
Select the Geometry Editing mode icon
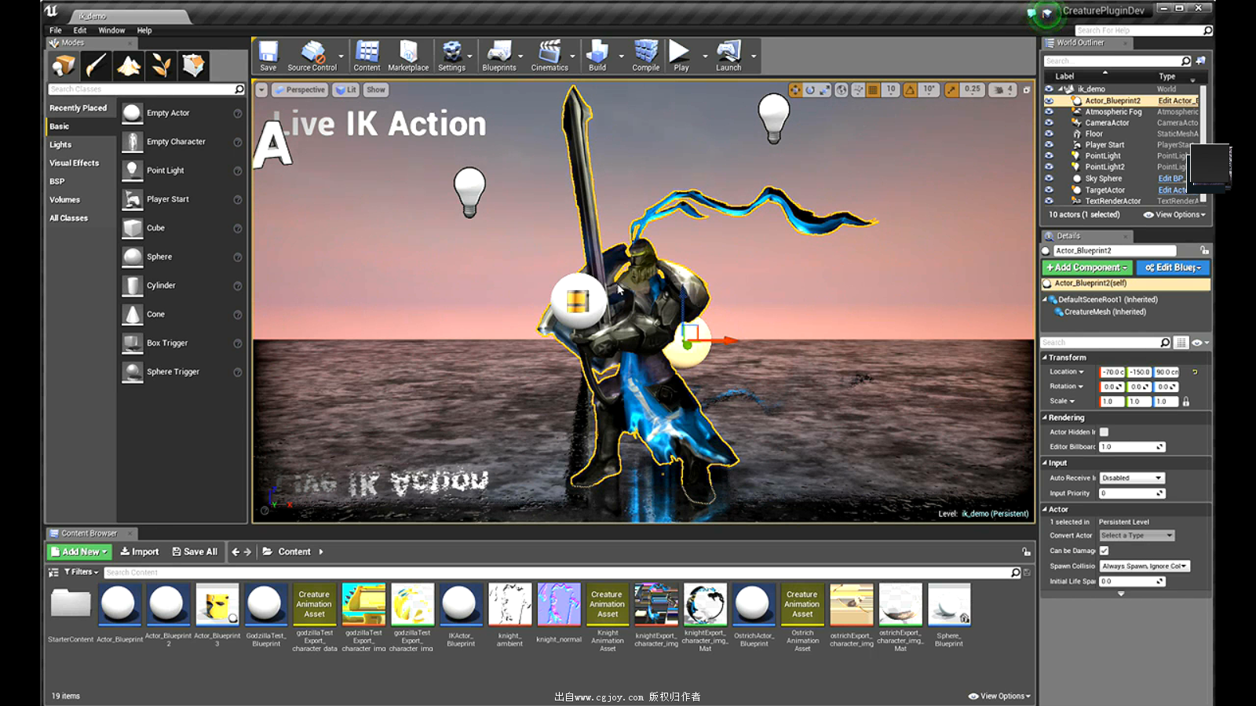pos(193,65)
